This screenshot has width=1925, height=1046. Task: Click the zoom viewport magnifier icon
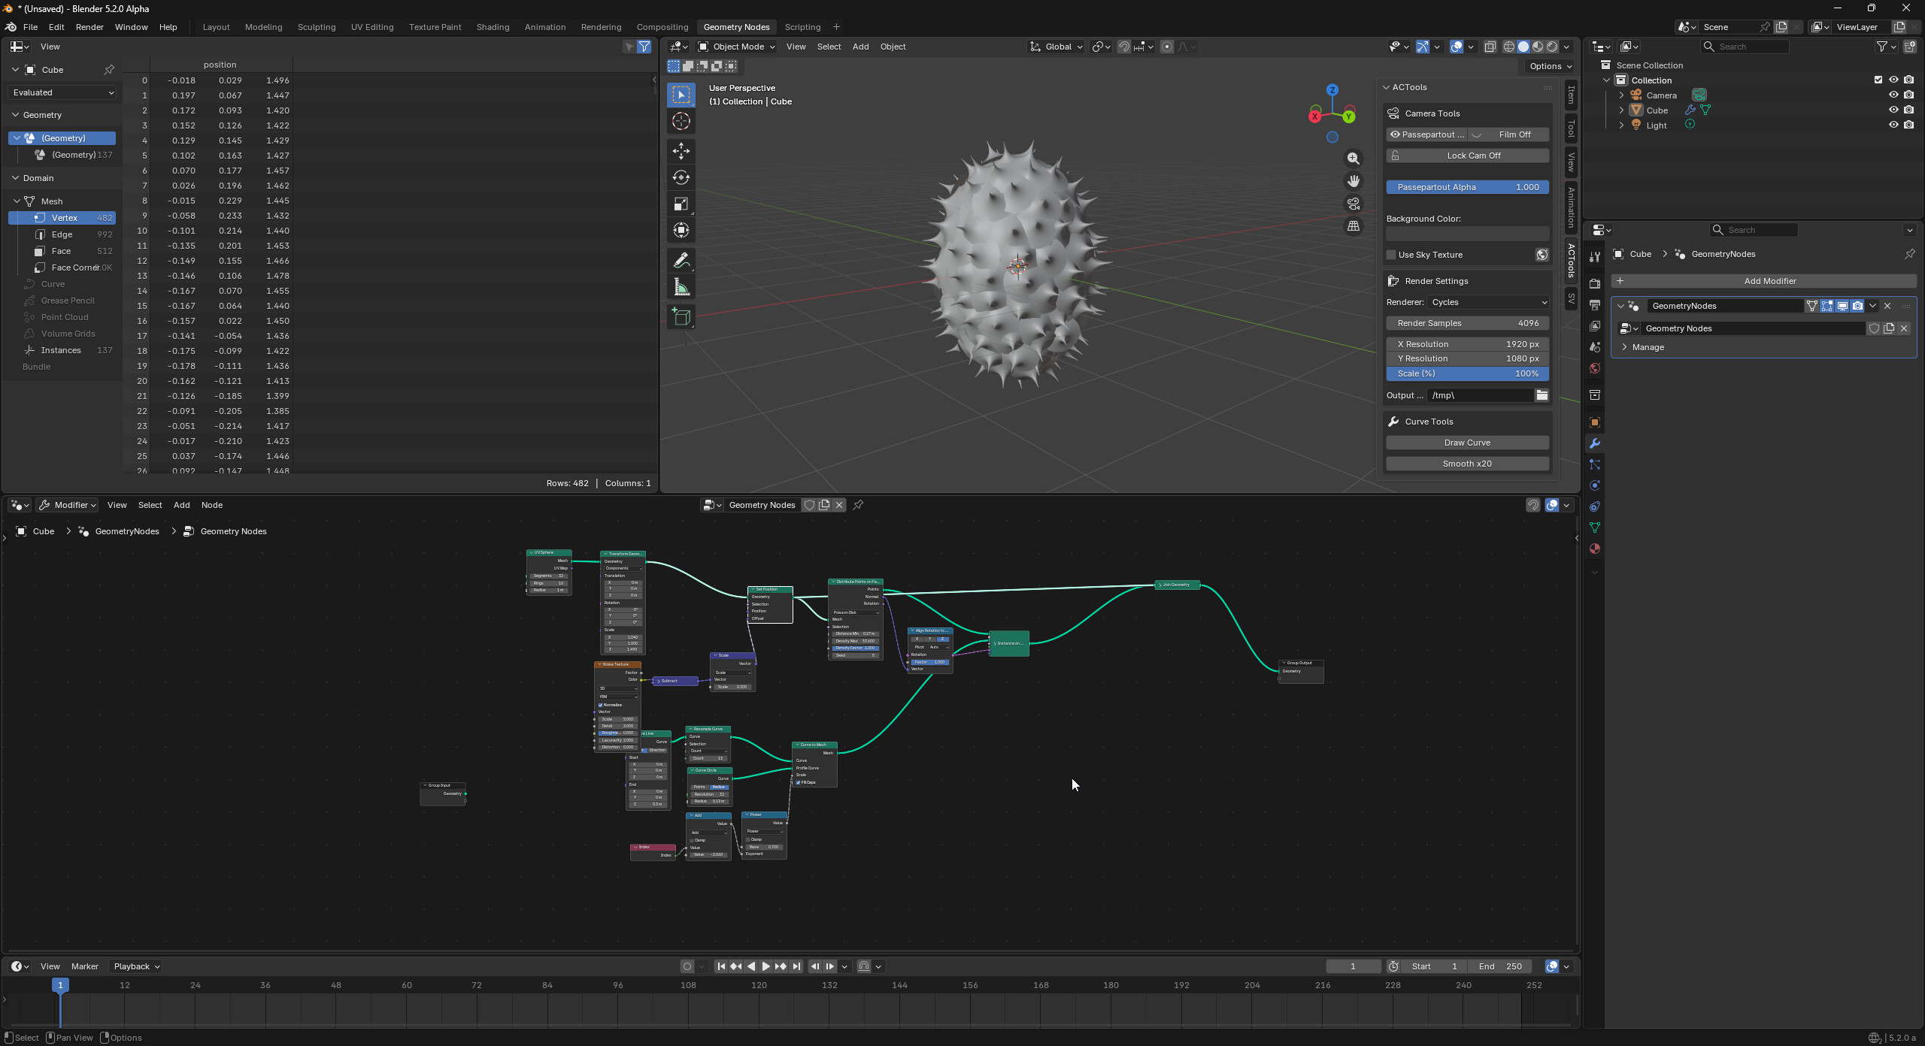(x=1354, y=159)
